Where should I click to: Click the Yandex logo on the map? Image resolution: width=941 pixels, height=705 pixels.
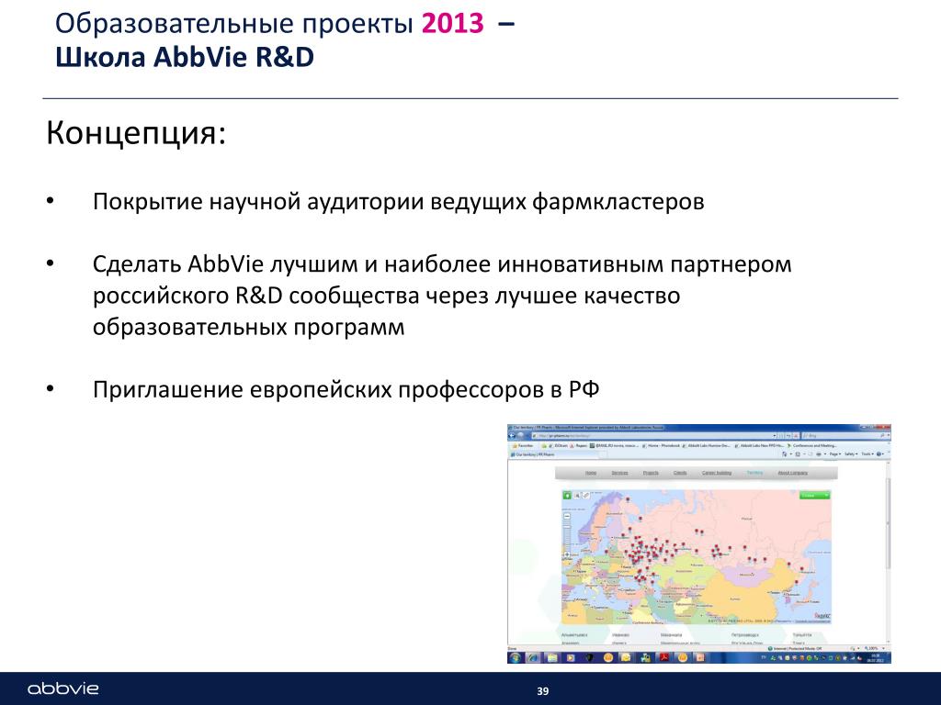click(823, 616)
